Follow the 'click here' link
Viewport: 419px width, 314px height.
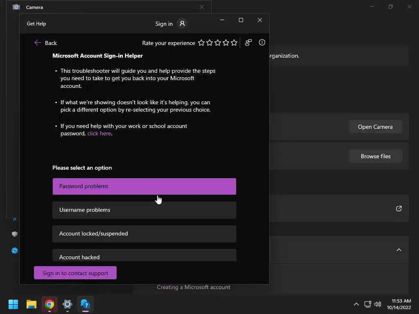(99, 134)
